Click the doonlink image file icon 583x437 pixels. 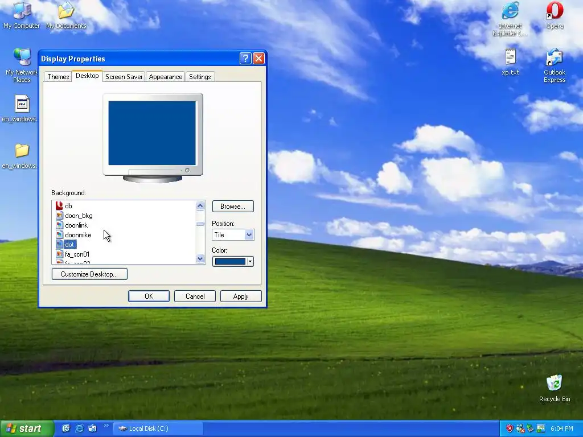59,225
